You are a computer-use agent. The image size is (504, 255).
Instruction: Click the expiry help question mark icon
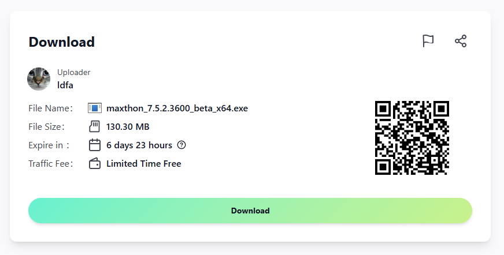point(181,145)
